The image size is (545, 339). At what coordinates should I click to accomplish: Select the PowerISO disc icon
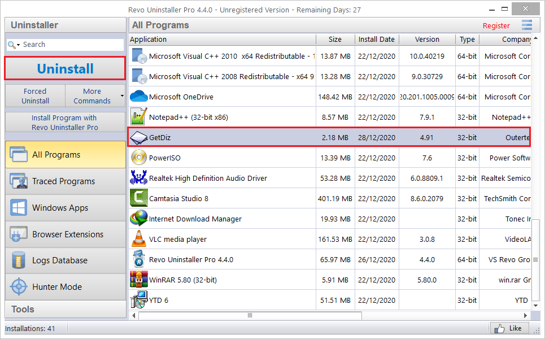[x=139, y=158]
